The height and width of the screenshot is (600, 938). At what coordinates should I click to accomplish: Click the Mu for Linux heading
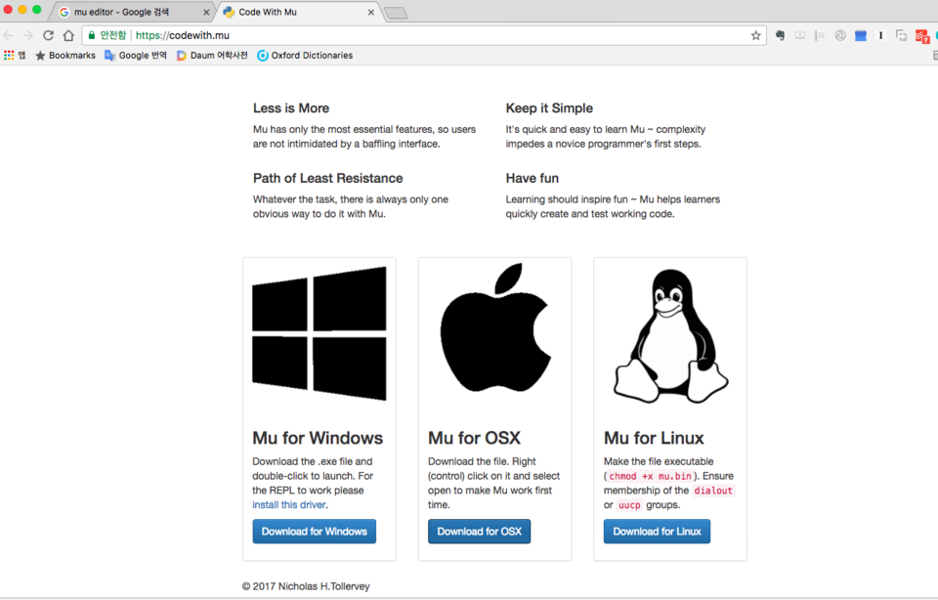[x=654, y=438]
